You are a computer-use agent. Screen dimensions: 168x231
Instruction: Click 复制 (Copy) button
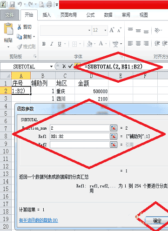click(24, 37)
